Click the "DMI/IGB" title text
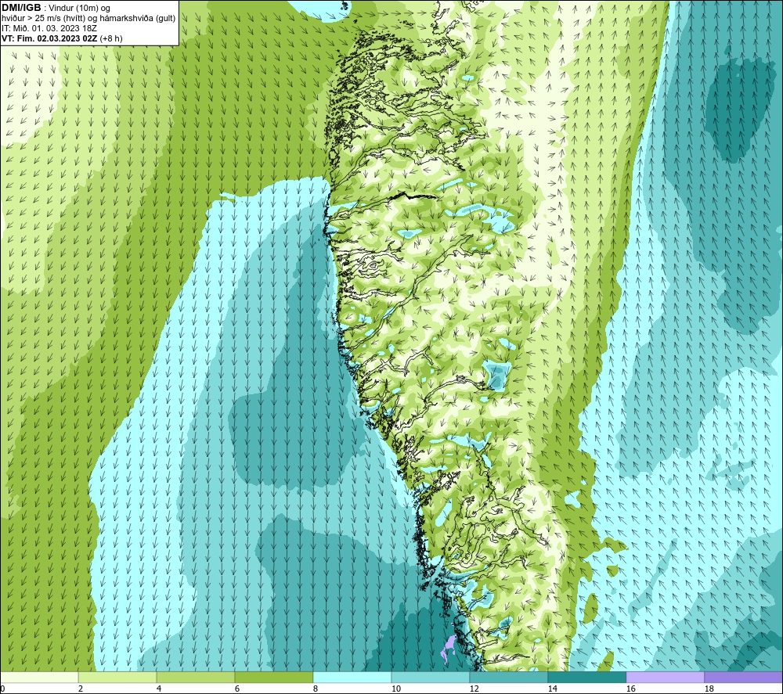Screen dimensions: 783x694 21,8
